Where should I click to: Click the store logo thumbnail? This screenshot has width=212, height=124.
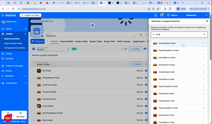pos(37,31)
